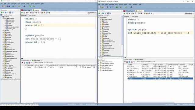Image resolution: width=195 pixels, height=110 pixels.
Task: Click the filter funnel icon in left Connections panel
Action: click(8, 13)
